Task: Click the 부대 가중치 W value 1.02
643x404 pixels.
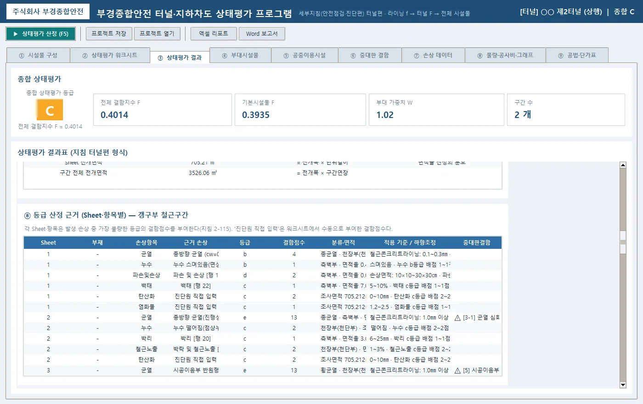Action: (x=385, y=115)
